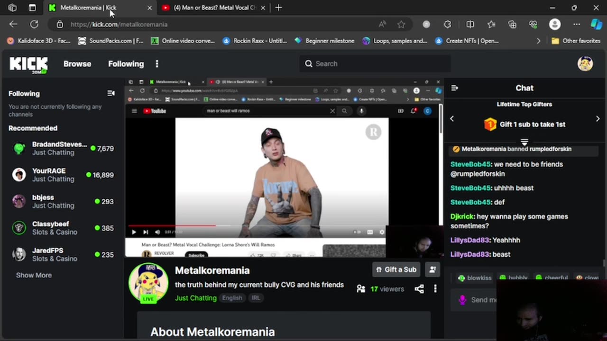Screen dimensions: 607x341
Task: Open the Copilot sidebar
Action: tap(596, 24)
